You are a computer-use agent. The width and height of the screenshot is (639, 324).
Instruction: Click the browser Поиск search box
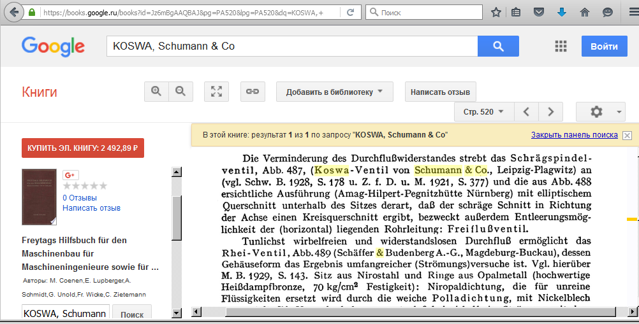coord(424,13)
